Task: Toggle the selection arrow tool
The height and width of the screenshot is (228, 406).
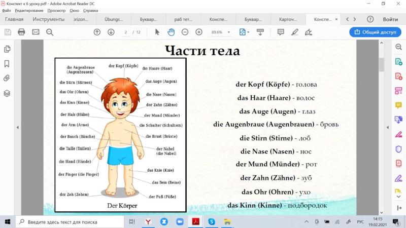Action: coord(157,32)
